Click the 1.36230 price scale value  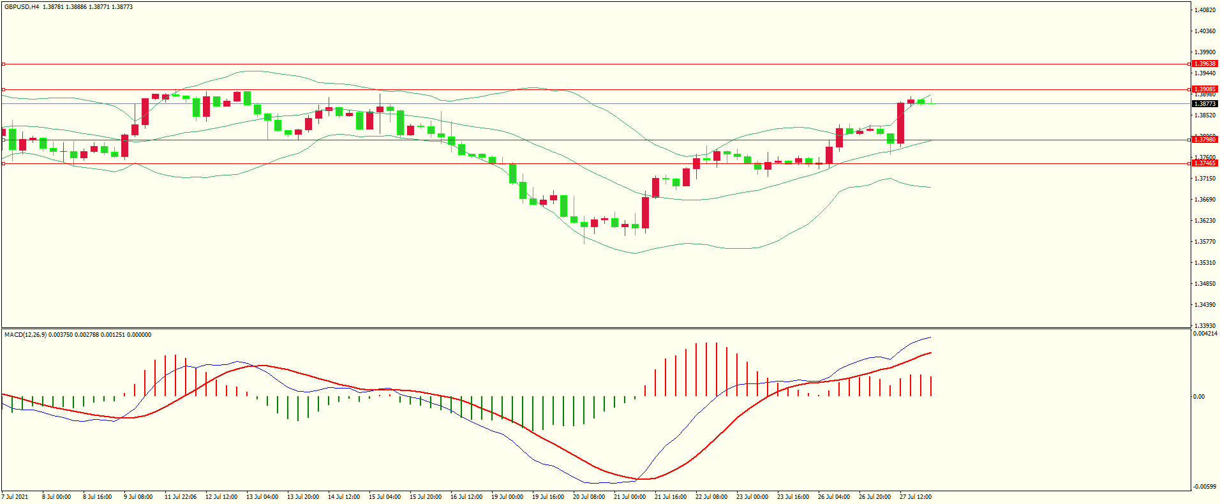coord(1204,221)
